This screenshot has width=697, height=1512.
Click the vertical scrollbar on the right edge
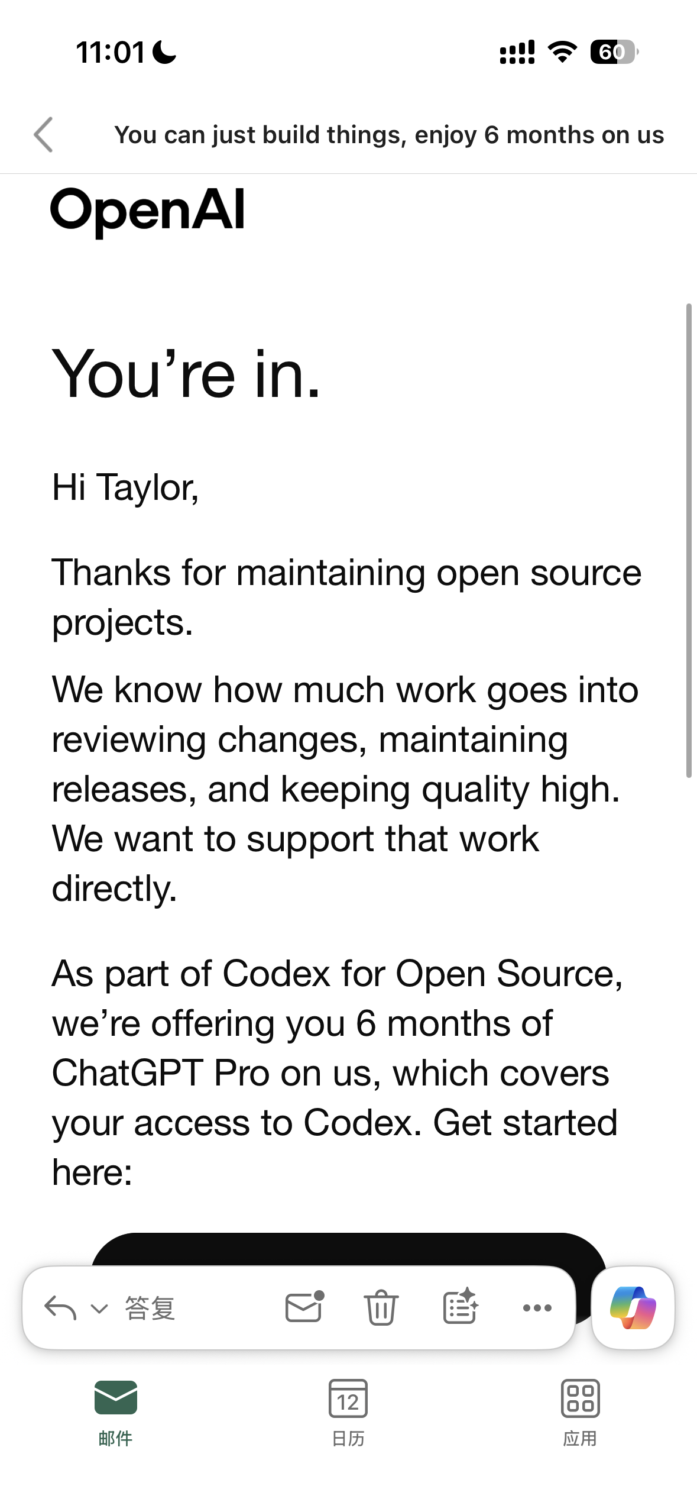[689, 540]
